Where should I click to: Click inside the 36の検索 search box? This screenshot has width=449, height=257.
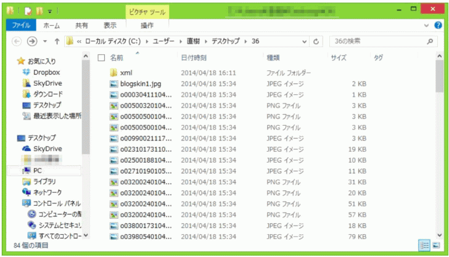point(376,41)
